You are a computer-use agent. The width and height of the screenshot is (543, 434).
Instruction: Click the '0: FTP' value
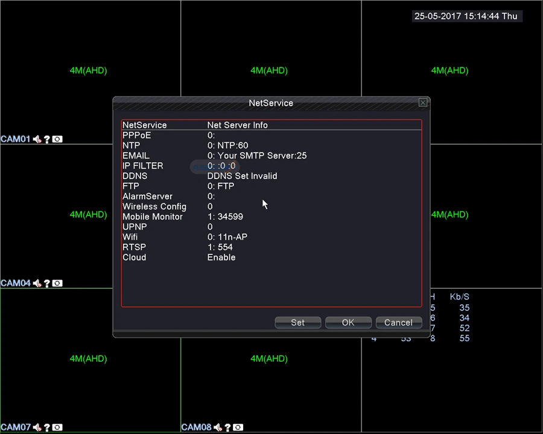click(x=221, y=186)
